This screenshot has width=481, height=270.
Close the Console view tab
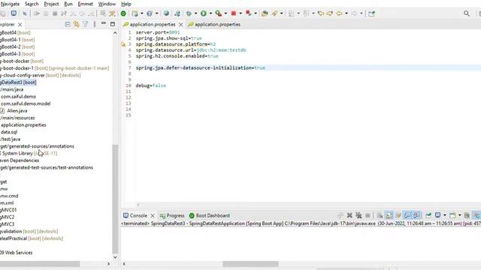[153, 216]
